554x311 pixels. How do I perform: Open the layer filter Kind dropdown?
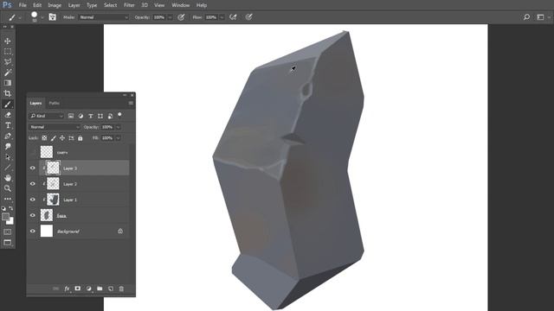46,116
